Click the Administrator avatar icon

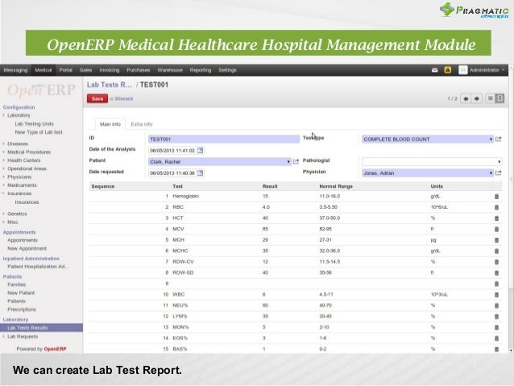pyautogui.click(x=463, y=70)
